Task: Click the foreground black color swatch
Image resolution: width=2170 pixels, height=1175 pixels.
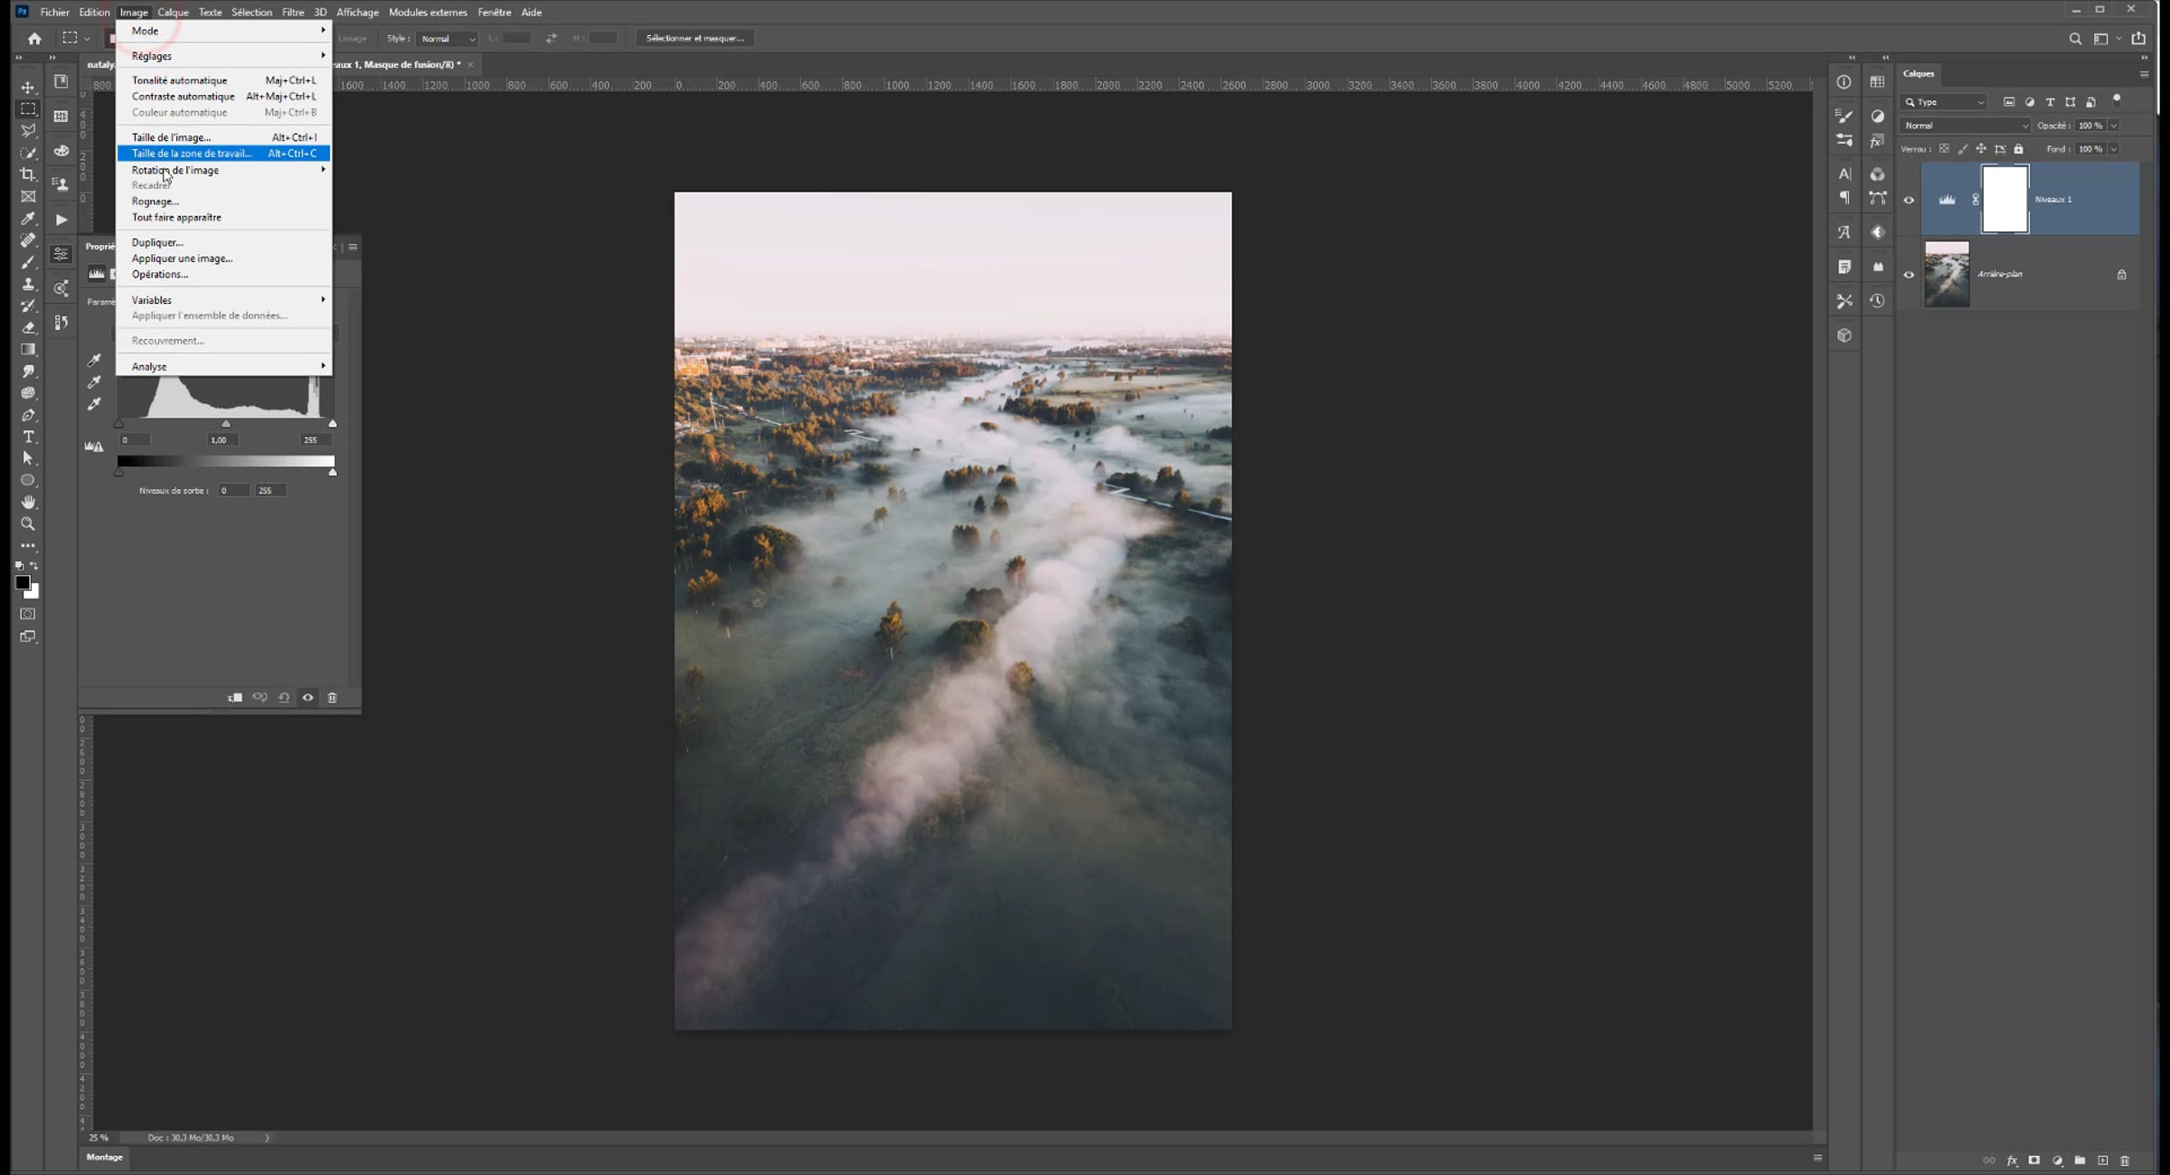Action: (x=23, y=583)
